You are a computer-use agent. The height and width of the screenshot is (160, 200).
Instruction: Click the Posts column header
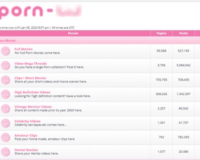[184, 33]
